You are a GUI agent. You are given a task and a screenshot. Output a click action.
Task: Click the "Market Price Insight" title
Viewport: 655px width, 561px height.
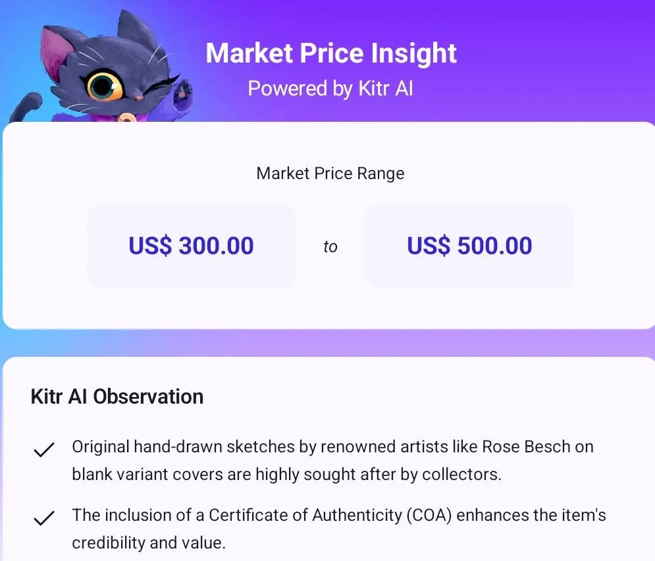point(331,53)
